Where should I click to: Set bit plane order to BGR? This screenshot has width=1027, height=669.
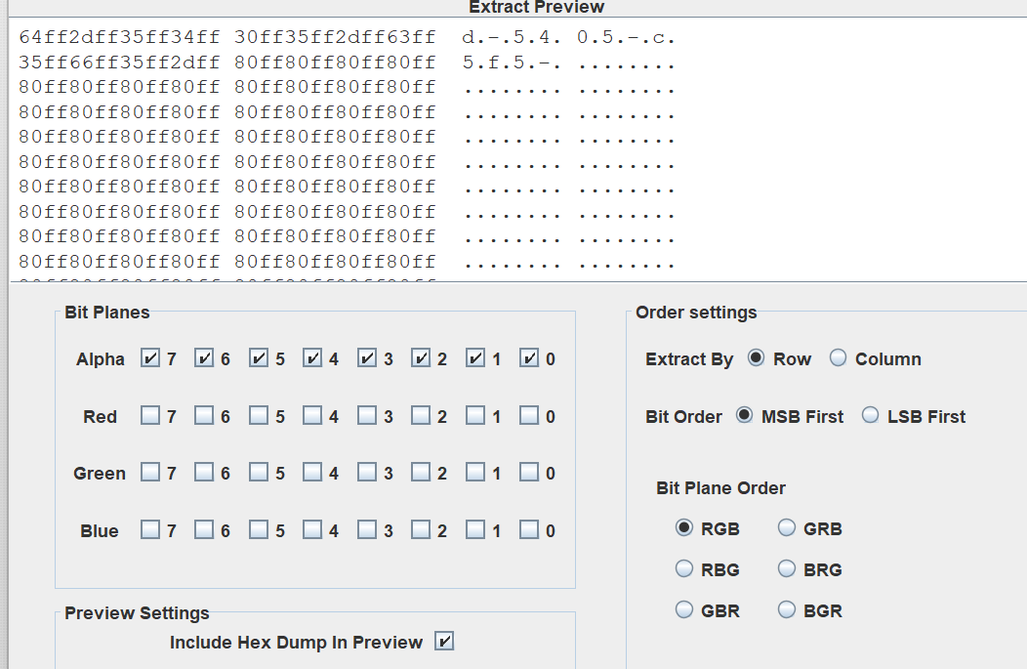click(787, 610)
